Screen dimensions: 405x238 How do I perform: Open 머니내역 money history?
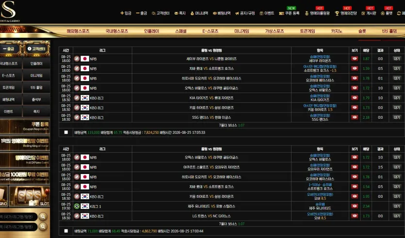(x=199, y=13)
